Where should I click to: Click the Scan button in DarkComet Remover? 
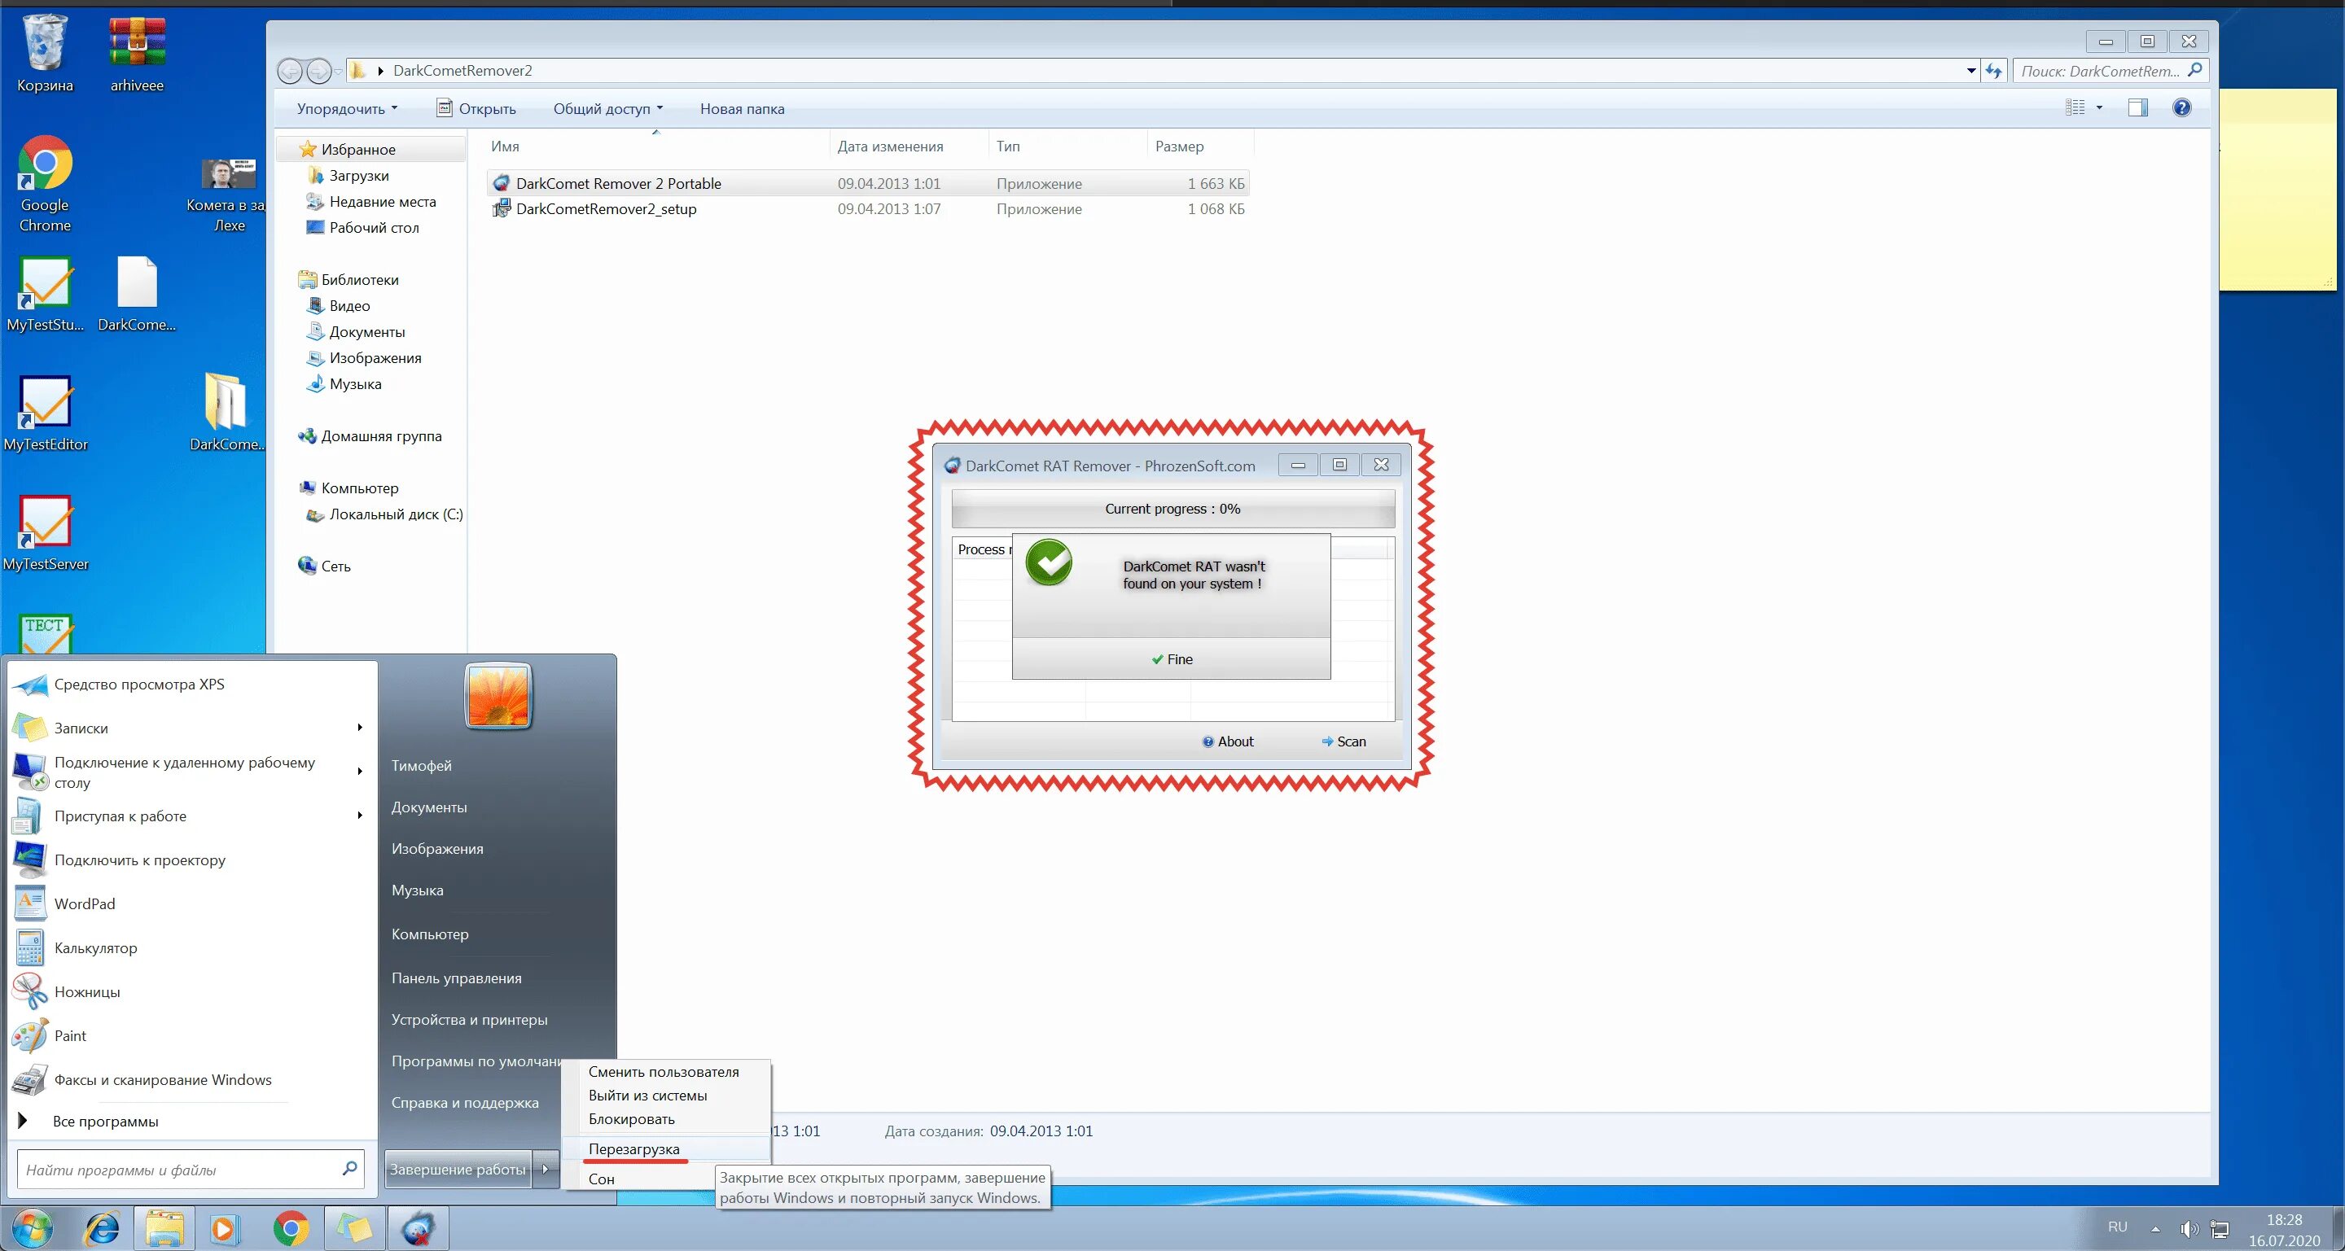[1344, 741]
